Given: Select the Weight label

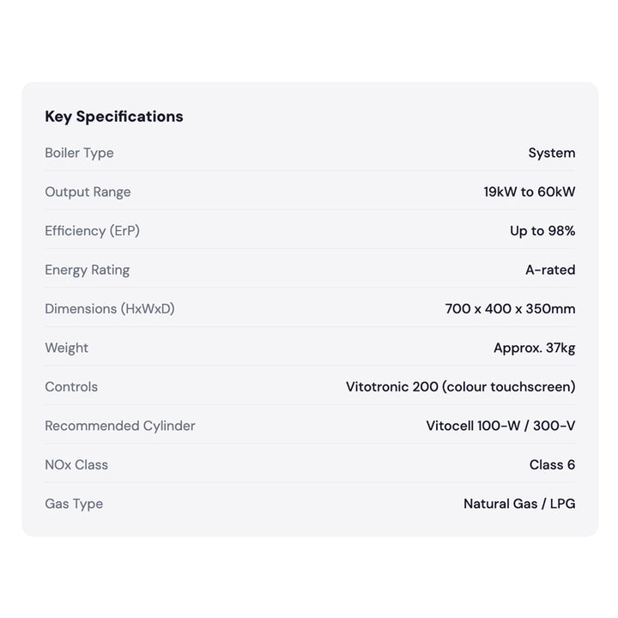Looking at the screenshot, I should coord(67,348).
